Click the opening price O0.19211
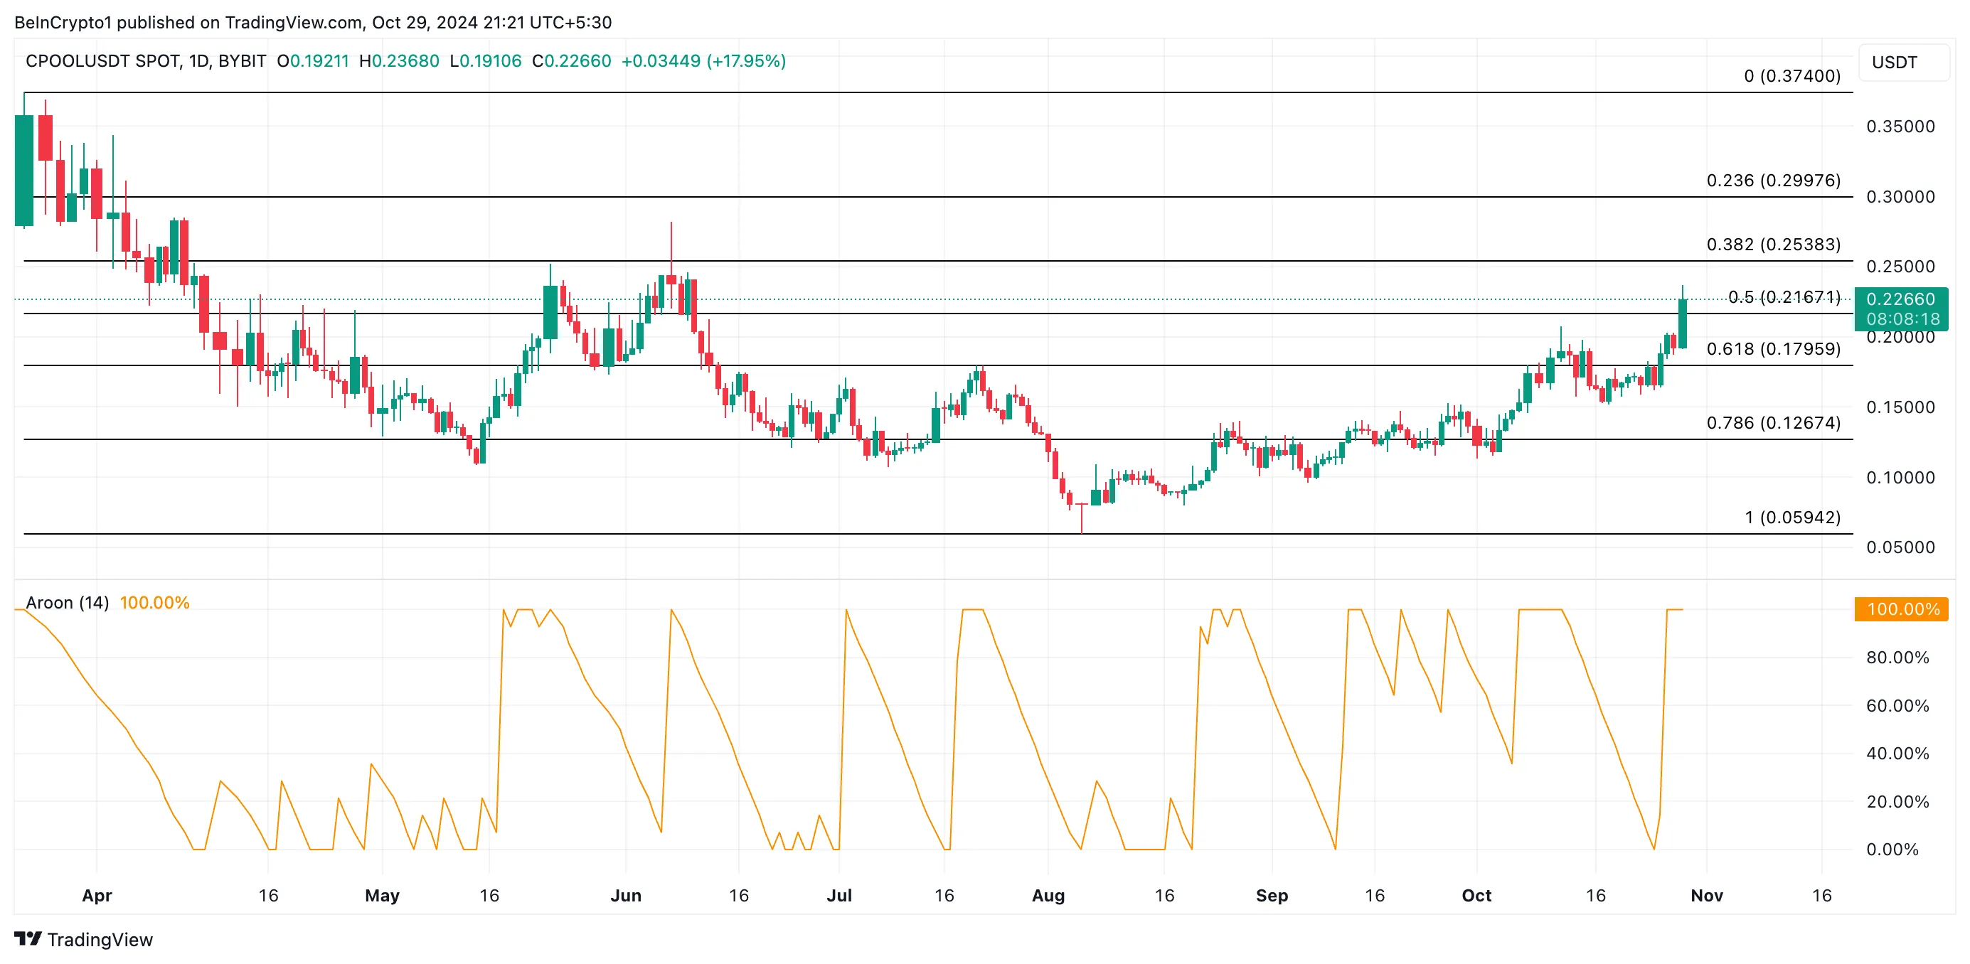The image size is (1970, 964). (x=313, y=61)
